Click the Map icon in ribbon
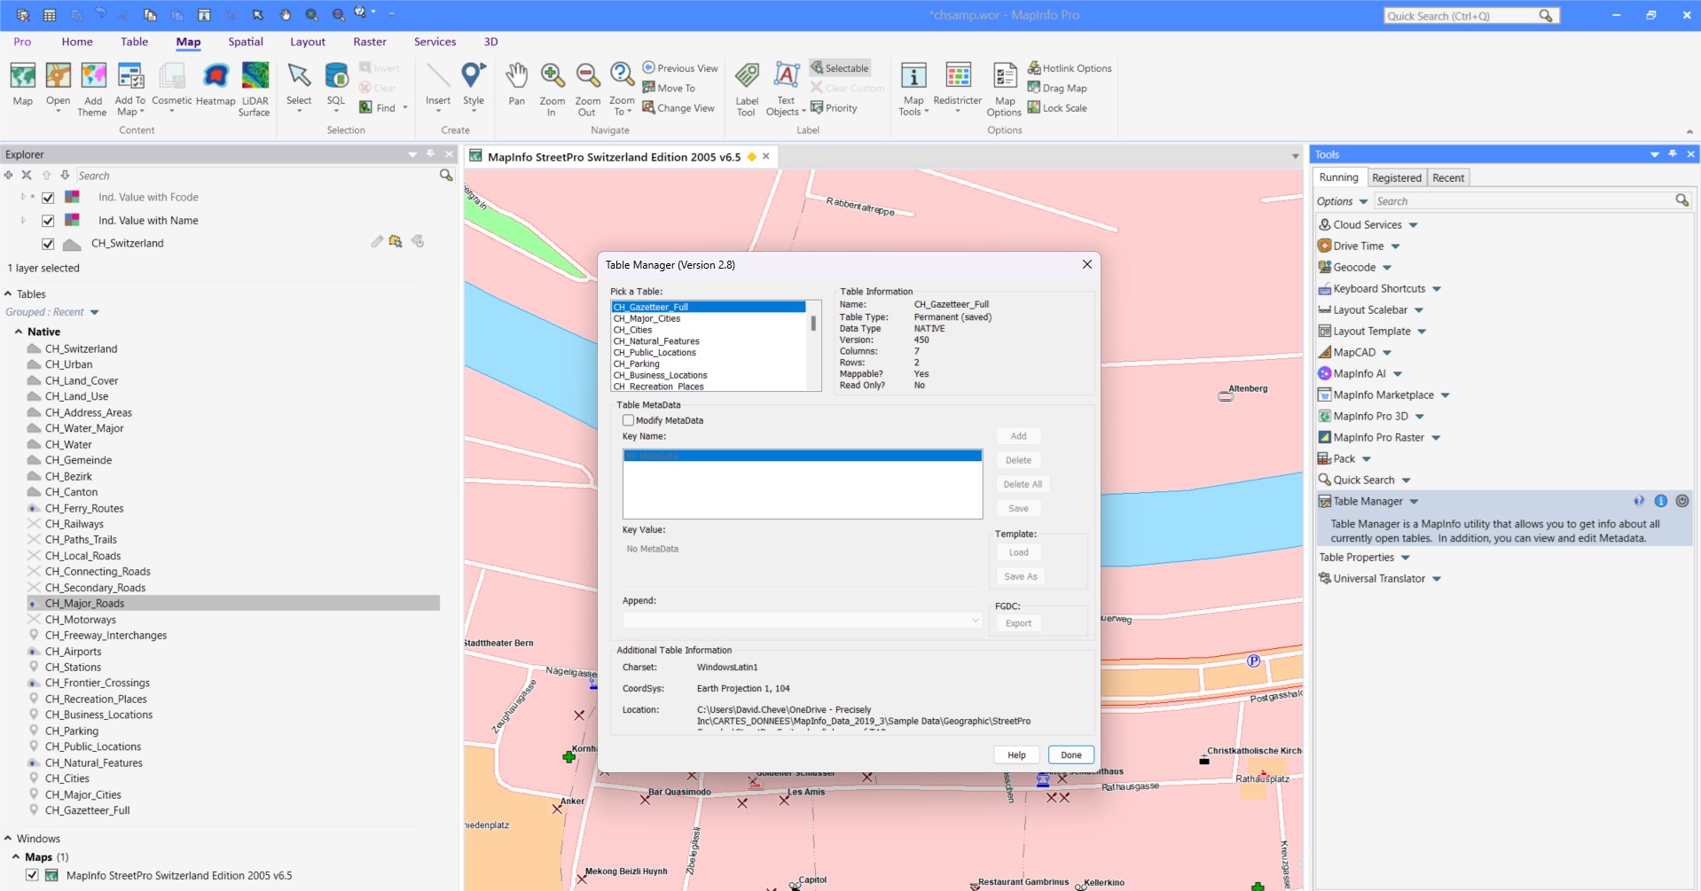The image size is (1701, 891). [x=23, y=85]
